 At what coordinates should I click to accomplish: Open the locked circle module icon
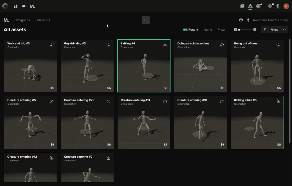(x=259, y=6)
